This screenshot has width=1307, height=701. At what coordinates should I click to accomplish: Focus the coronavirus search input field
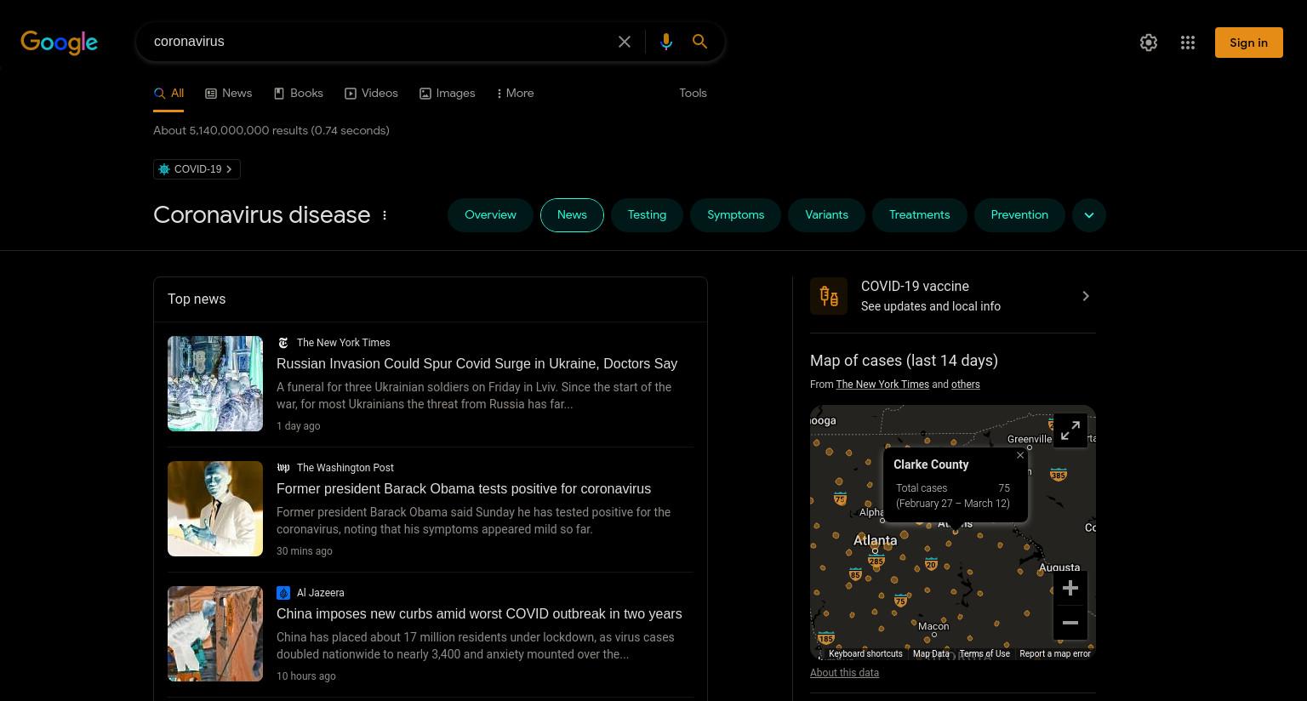pyautogui.click(x=379, y=42)
